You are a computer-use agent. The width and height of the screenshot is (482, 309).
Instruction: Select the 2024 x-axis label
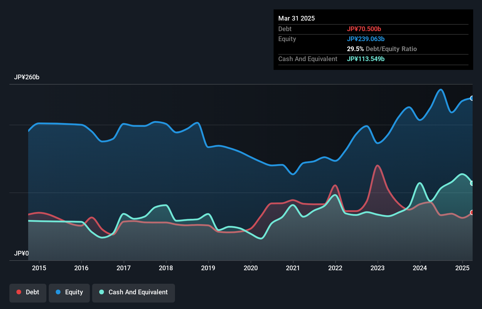[x=420, y=268]
